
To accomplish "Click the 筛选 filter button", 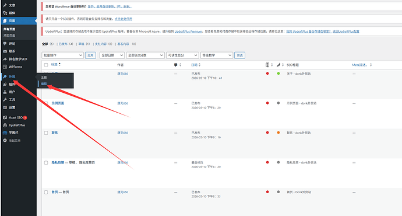I will (239, 55).
